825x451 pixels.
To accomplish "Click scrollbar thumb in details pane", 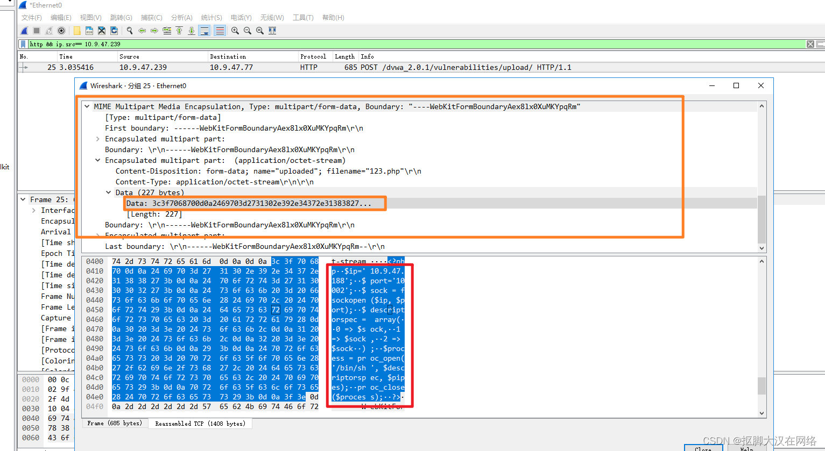I will point(761,219).
